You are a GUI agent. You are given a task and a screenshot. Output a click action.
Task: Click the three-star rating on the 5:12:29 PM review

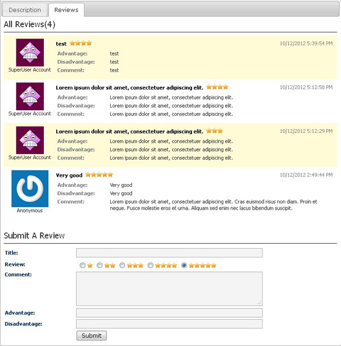tap(214, 131)
